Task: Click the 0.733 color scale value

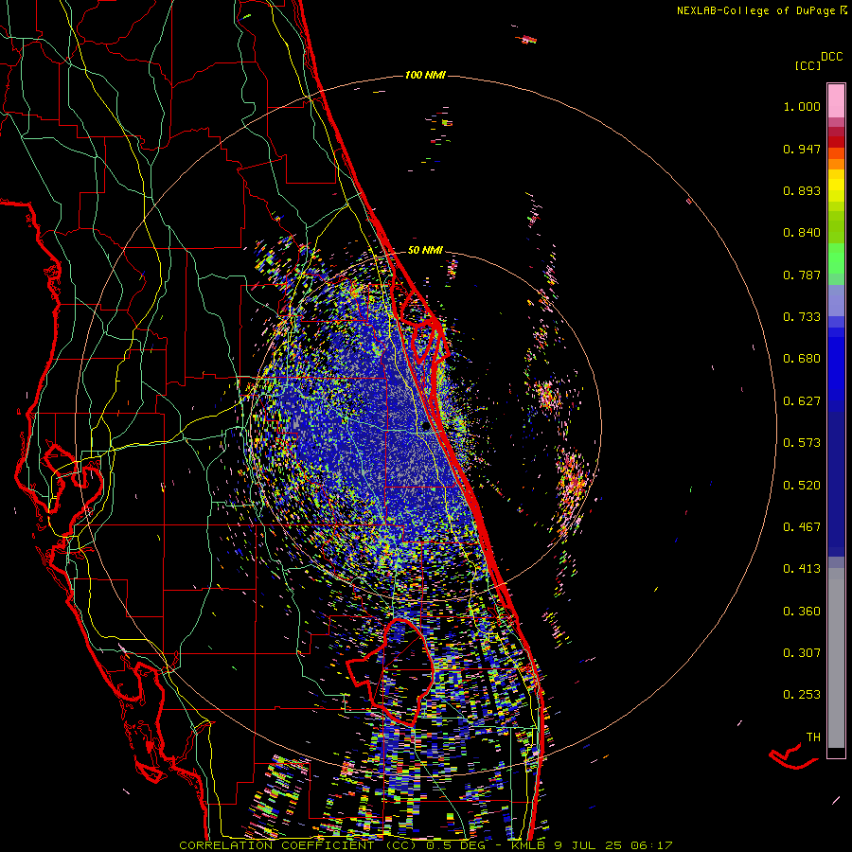Action: 802,317
